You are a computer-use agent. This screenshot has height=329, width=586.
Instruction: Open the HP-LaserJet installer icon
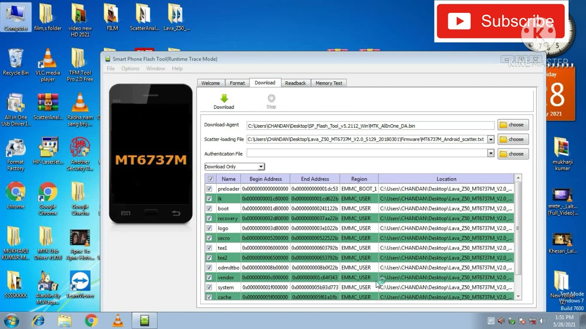[48, 151]
